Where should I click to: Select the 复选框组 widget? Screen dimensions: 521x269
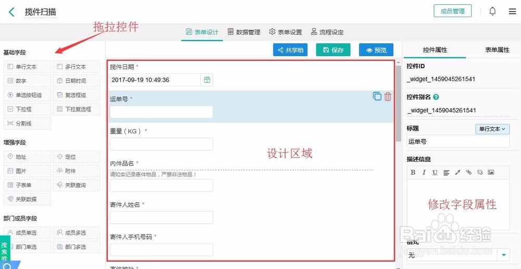[77, 95]
